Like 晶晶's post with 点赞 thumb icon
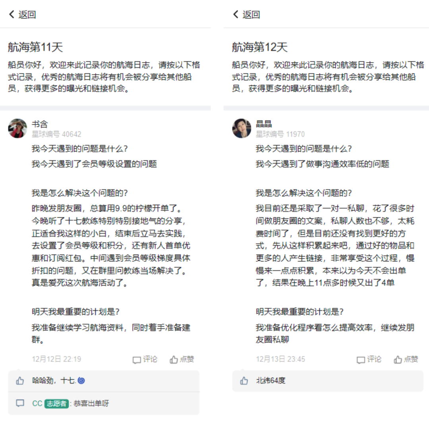The height and width of the screenshot is (422, 429). click(398, 359)
